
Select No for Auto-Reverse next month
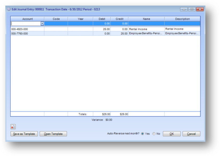(x=154, y=134)
